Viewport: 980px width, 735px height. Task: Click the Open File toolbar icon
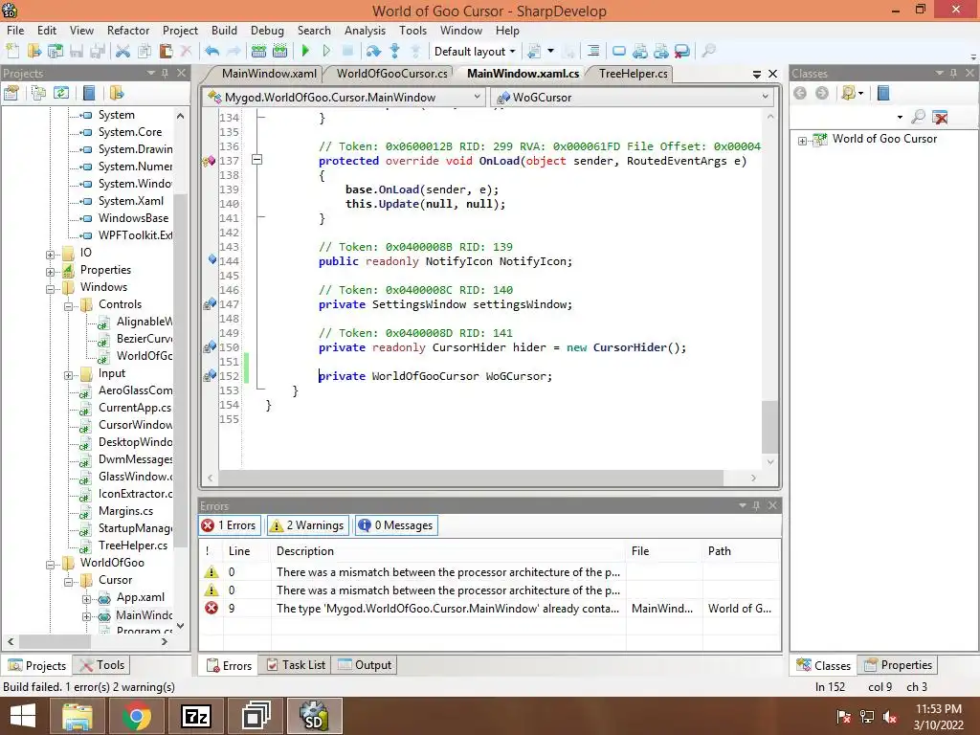click(34, 52)
